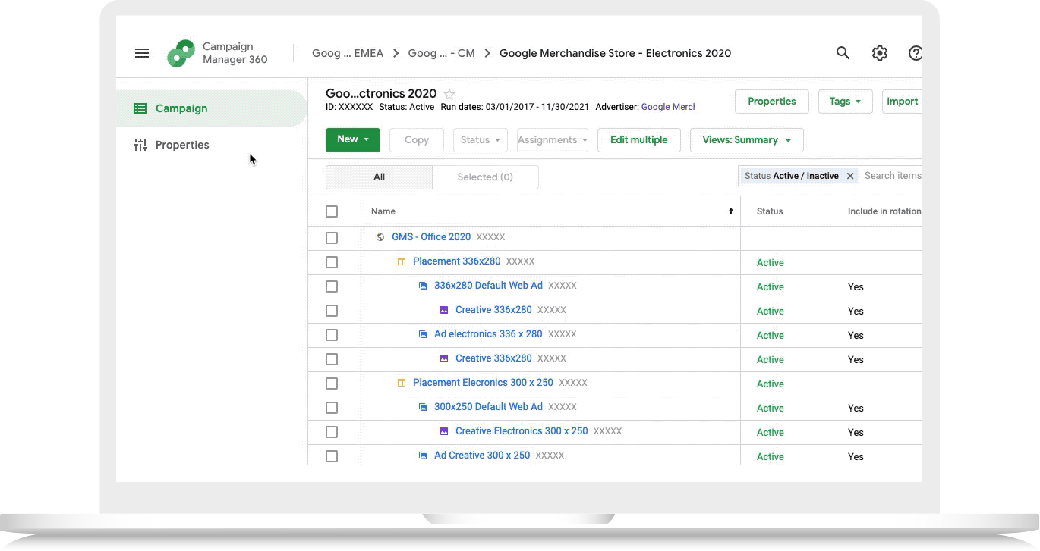Switch to the All tab

pos(379,177)
